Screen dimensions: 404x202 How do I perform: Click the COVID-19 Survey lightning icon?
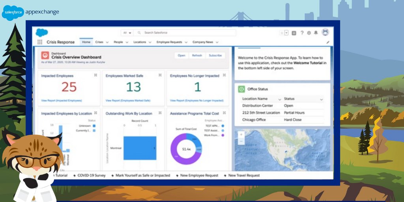click(x=75, y=176)
